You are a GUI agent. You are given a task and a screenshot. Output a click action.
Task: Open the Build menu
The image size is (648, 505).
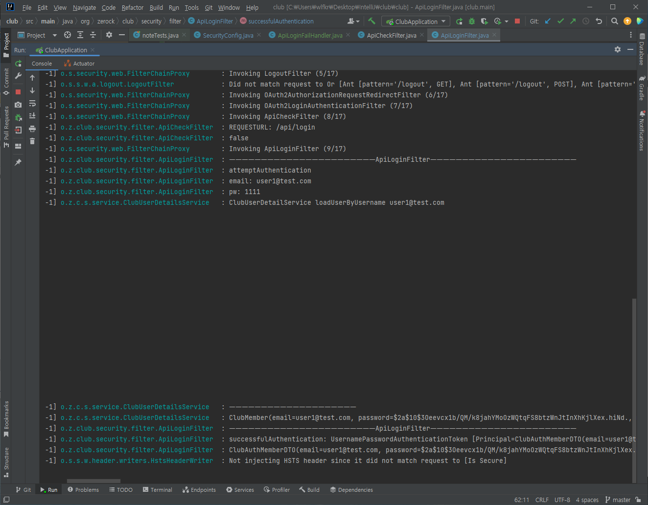[156, 7]
